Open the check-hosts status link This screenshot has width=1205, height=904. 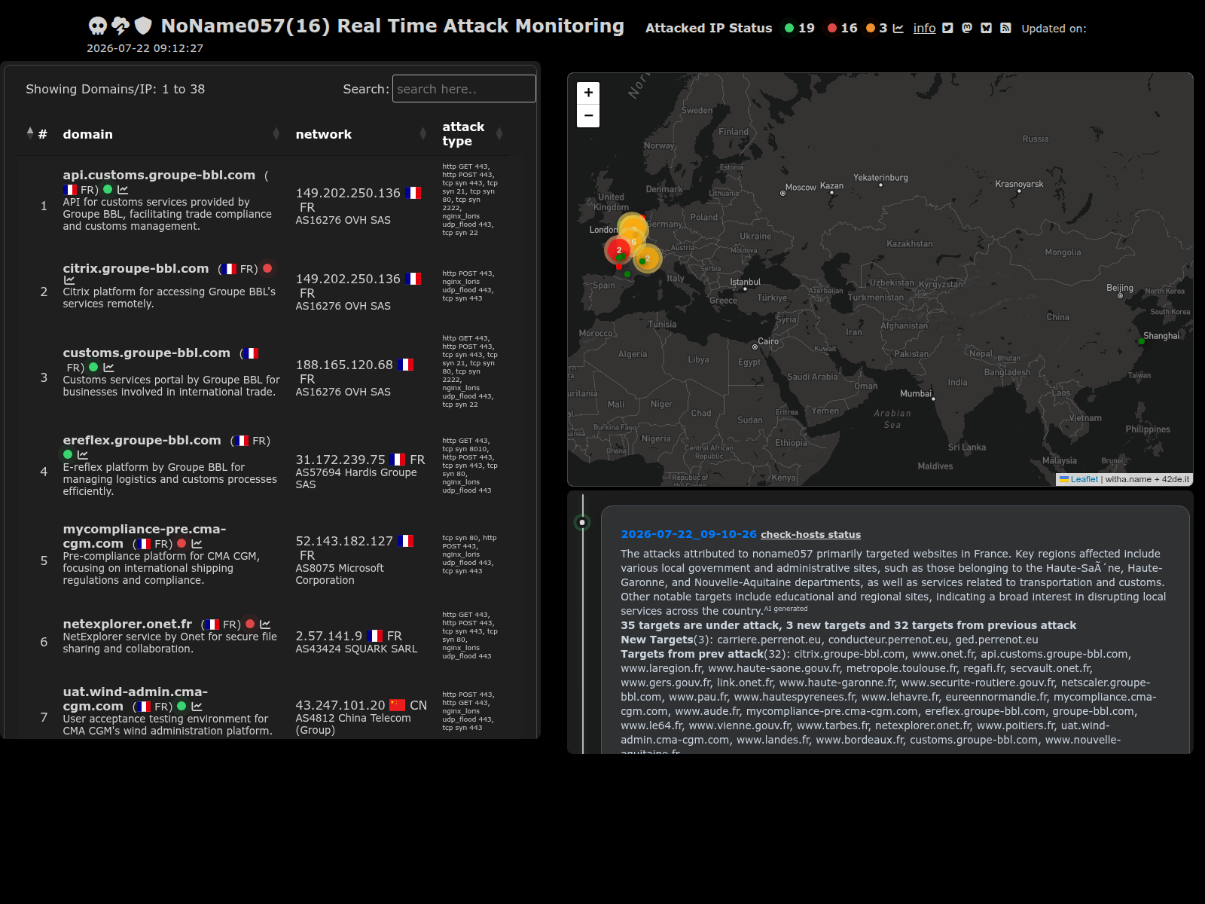[810, 534]
